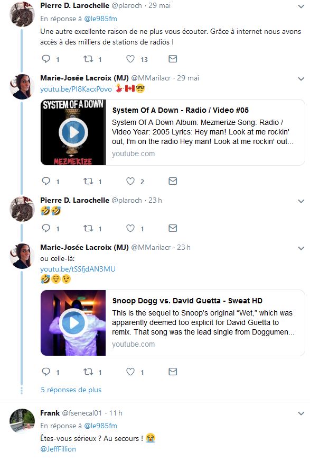Open the @JeffFillion mention

tap(58, 449)
